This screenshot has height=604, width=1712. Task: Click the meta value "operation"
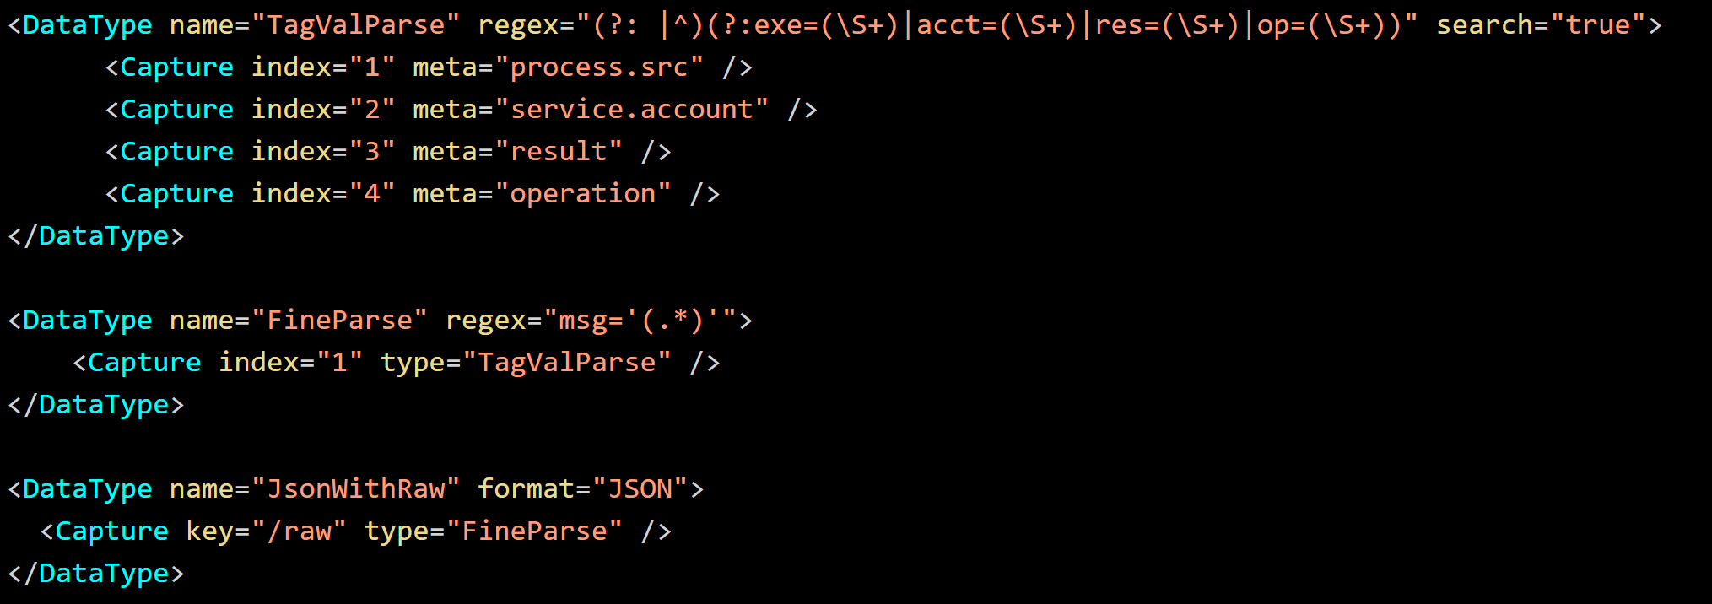[x=583, y=194]
